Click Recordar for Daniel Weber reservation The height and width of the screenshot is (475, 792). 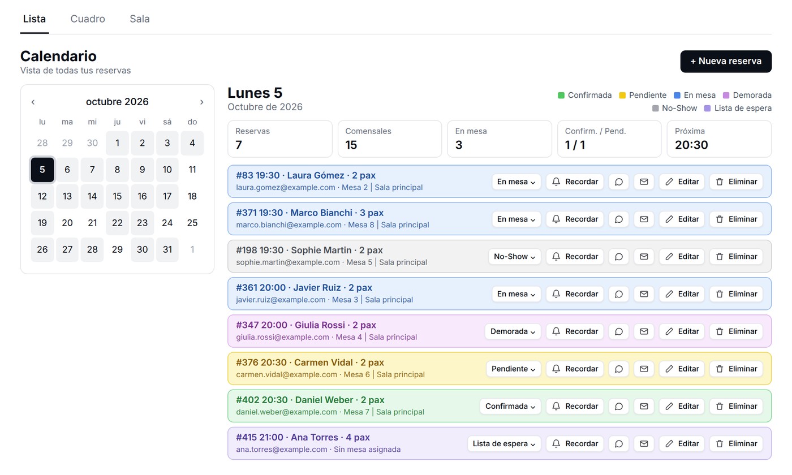[x=575, y=406]
